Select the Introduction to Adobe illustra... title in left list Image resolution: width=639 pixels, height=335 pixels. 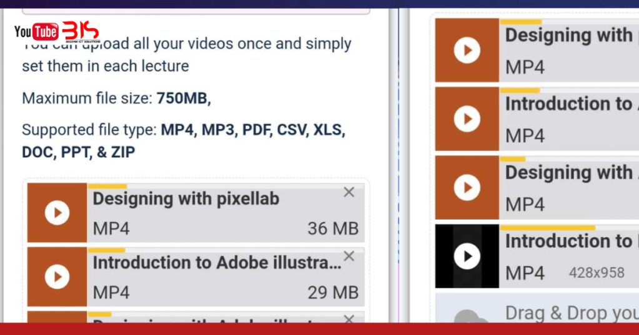tap(217, 263)
